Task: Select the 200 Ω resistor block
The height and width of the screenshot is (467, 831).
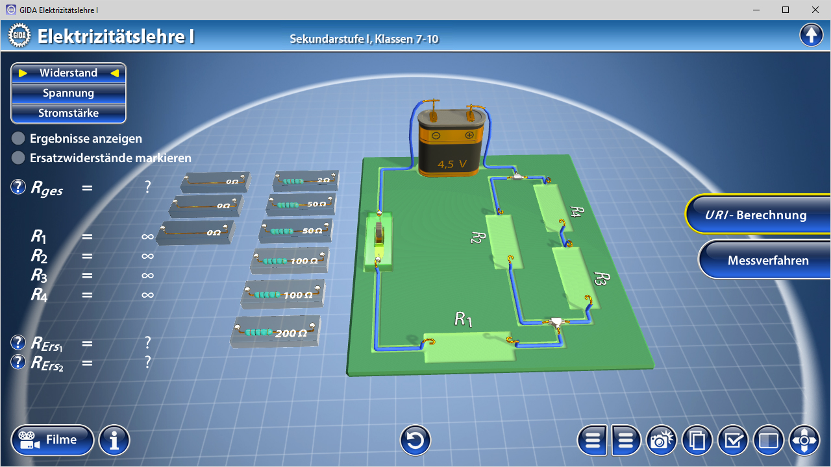Action: 276,333
